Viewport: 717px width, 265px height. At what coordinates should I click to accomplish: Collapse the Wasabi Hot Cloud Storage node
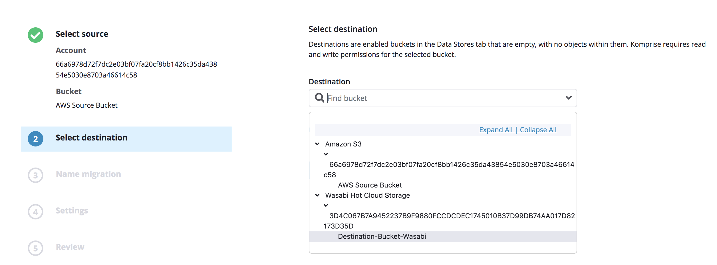317,195
